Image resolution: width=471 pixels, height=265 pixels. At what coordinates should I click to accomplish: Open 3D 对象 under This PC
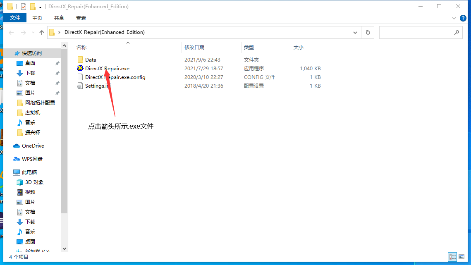pyautogui.click(x=34, y=182)
